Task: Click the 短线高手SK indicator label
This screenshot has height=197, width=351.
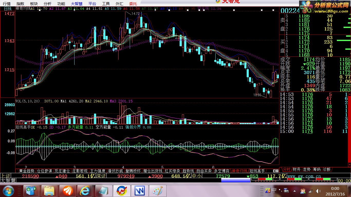Action: click(x=25, y=127)
